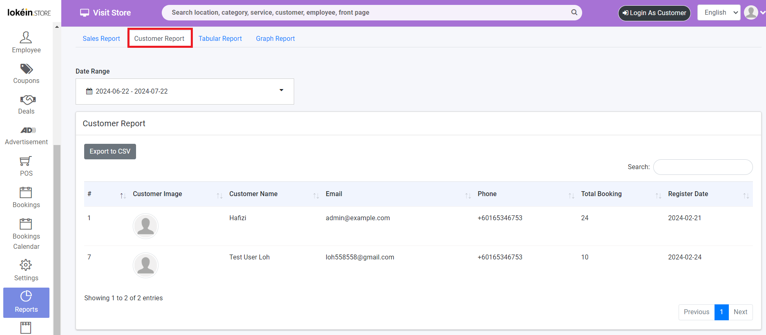Focus the table Search input field
The width and height of the screenshot is (766, 335).
pos(703,167)
